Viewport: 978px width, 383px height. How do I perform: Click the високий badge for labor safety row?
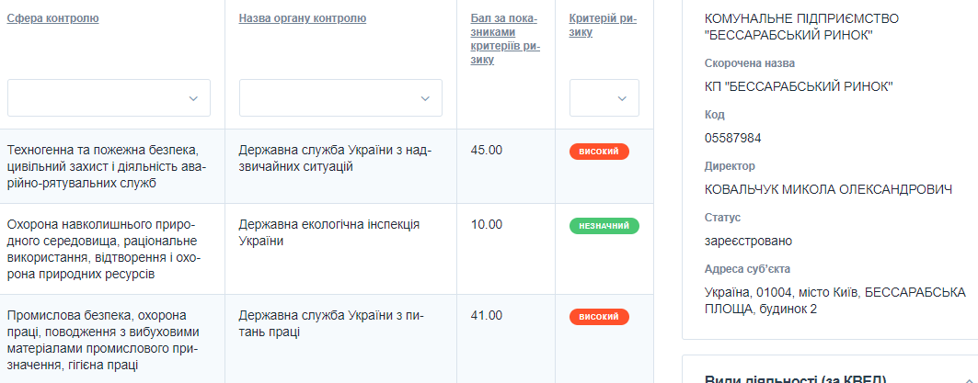pos(599,317)
